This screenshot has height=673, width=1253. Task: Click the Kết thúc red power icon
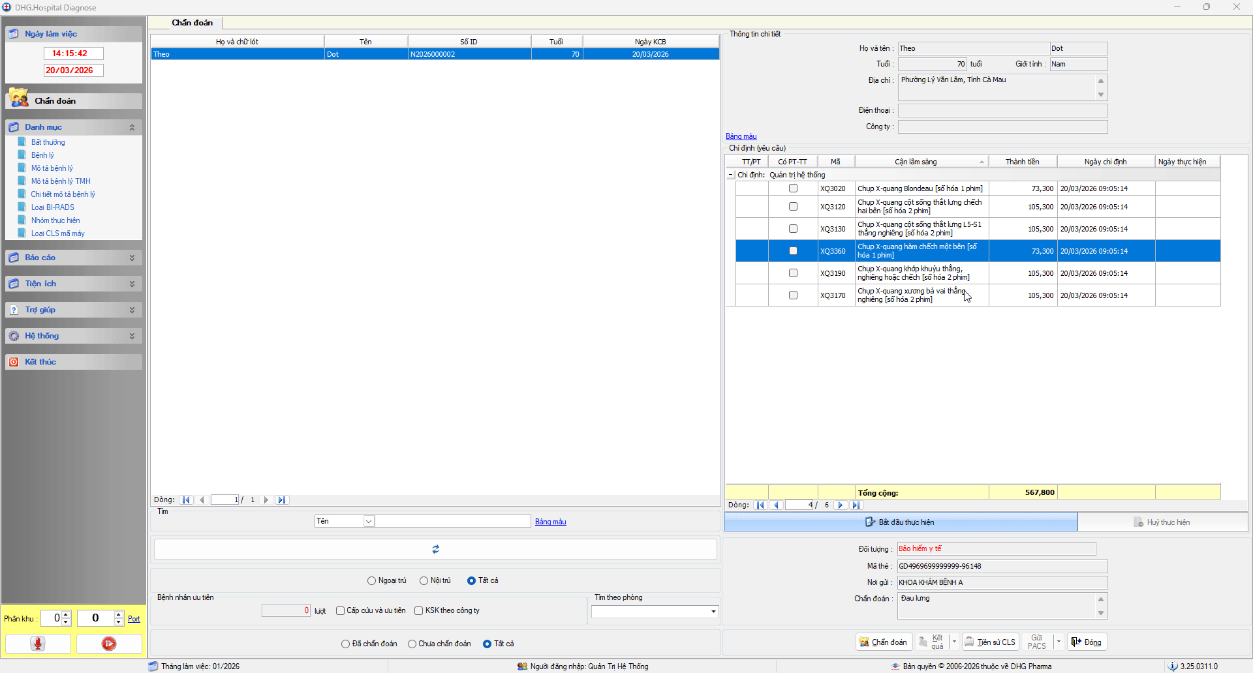pos(14,362)
